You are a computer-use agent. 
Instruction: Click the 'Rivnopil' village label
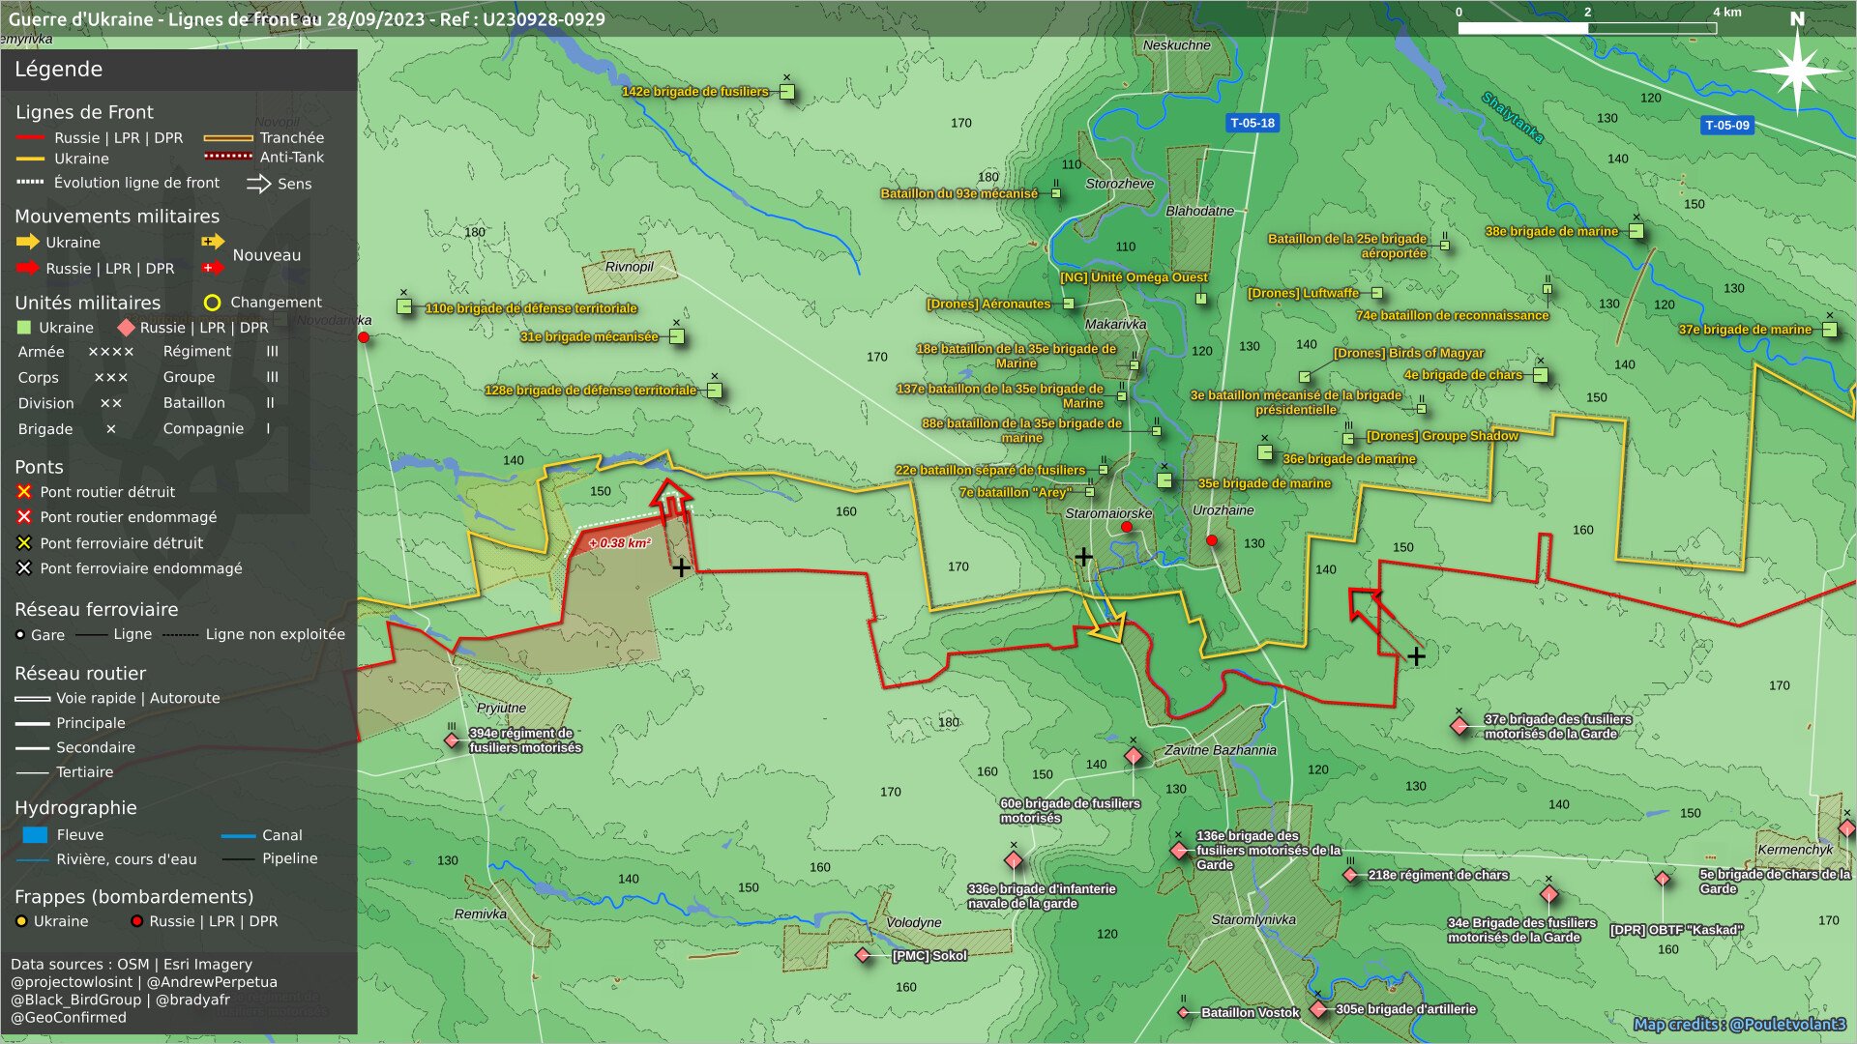(630, 267)
